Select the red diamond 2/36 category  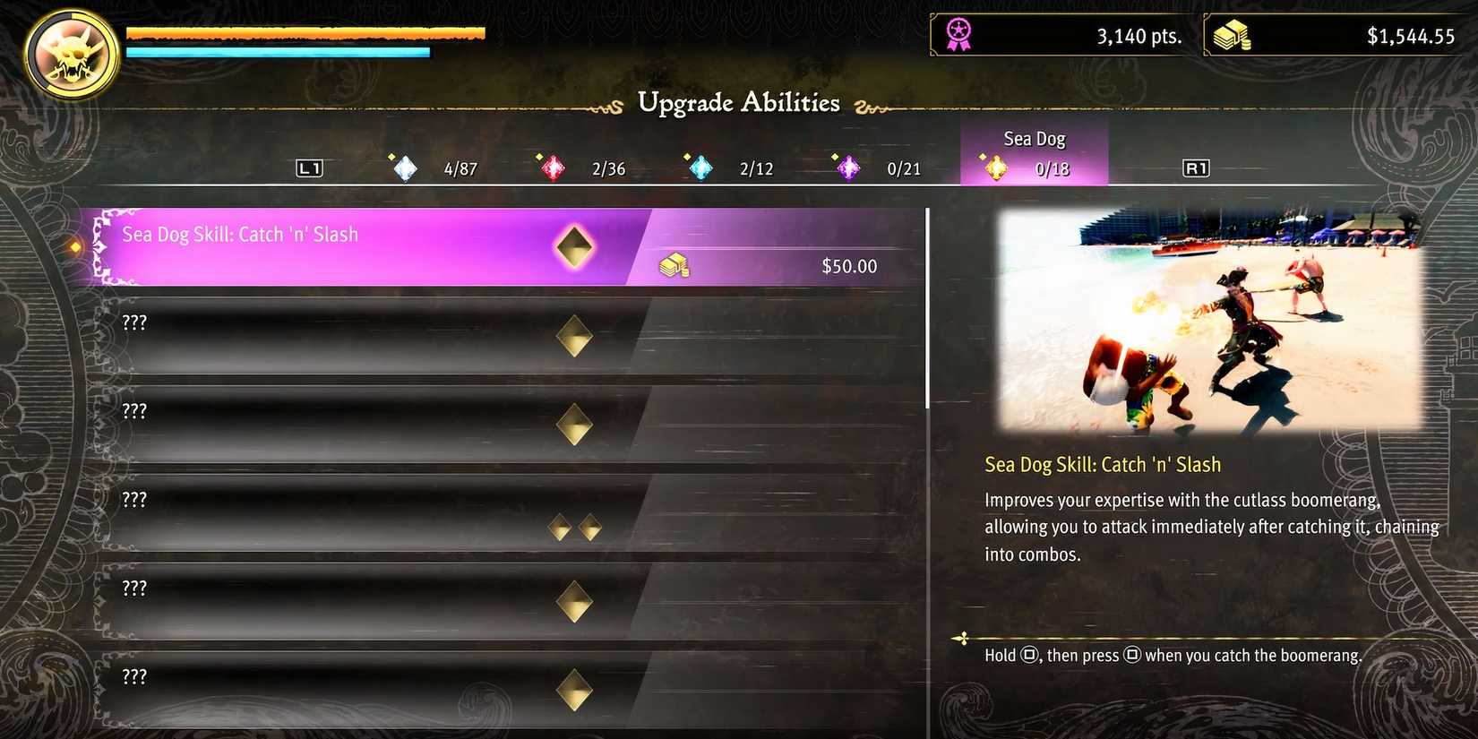coord(582,168)
